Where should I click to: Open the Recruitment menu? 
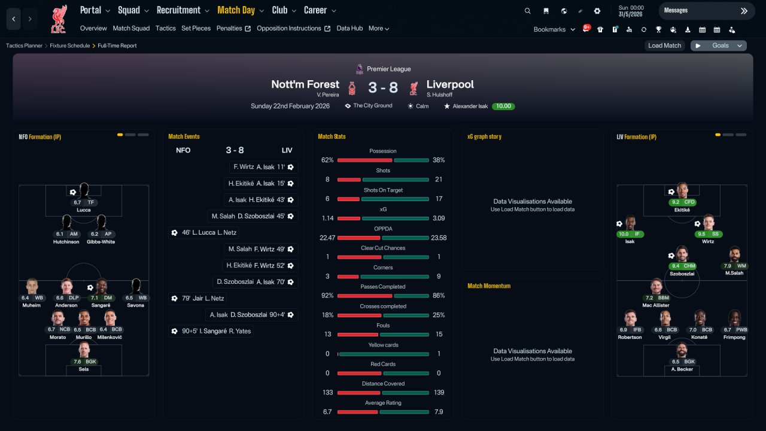tap(183, 10)
